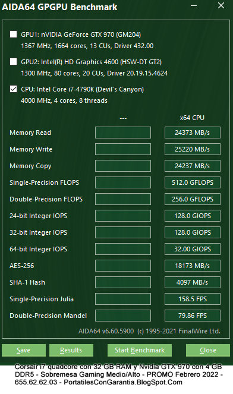Click the Single-Precision FLOPS label
Viewport: 233px width, 394px height.
[44, 182]
